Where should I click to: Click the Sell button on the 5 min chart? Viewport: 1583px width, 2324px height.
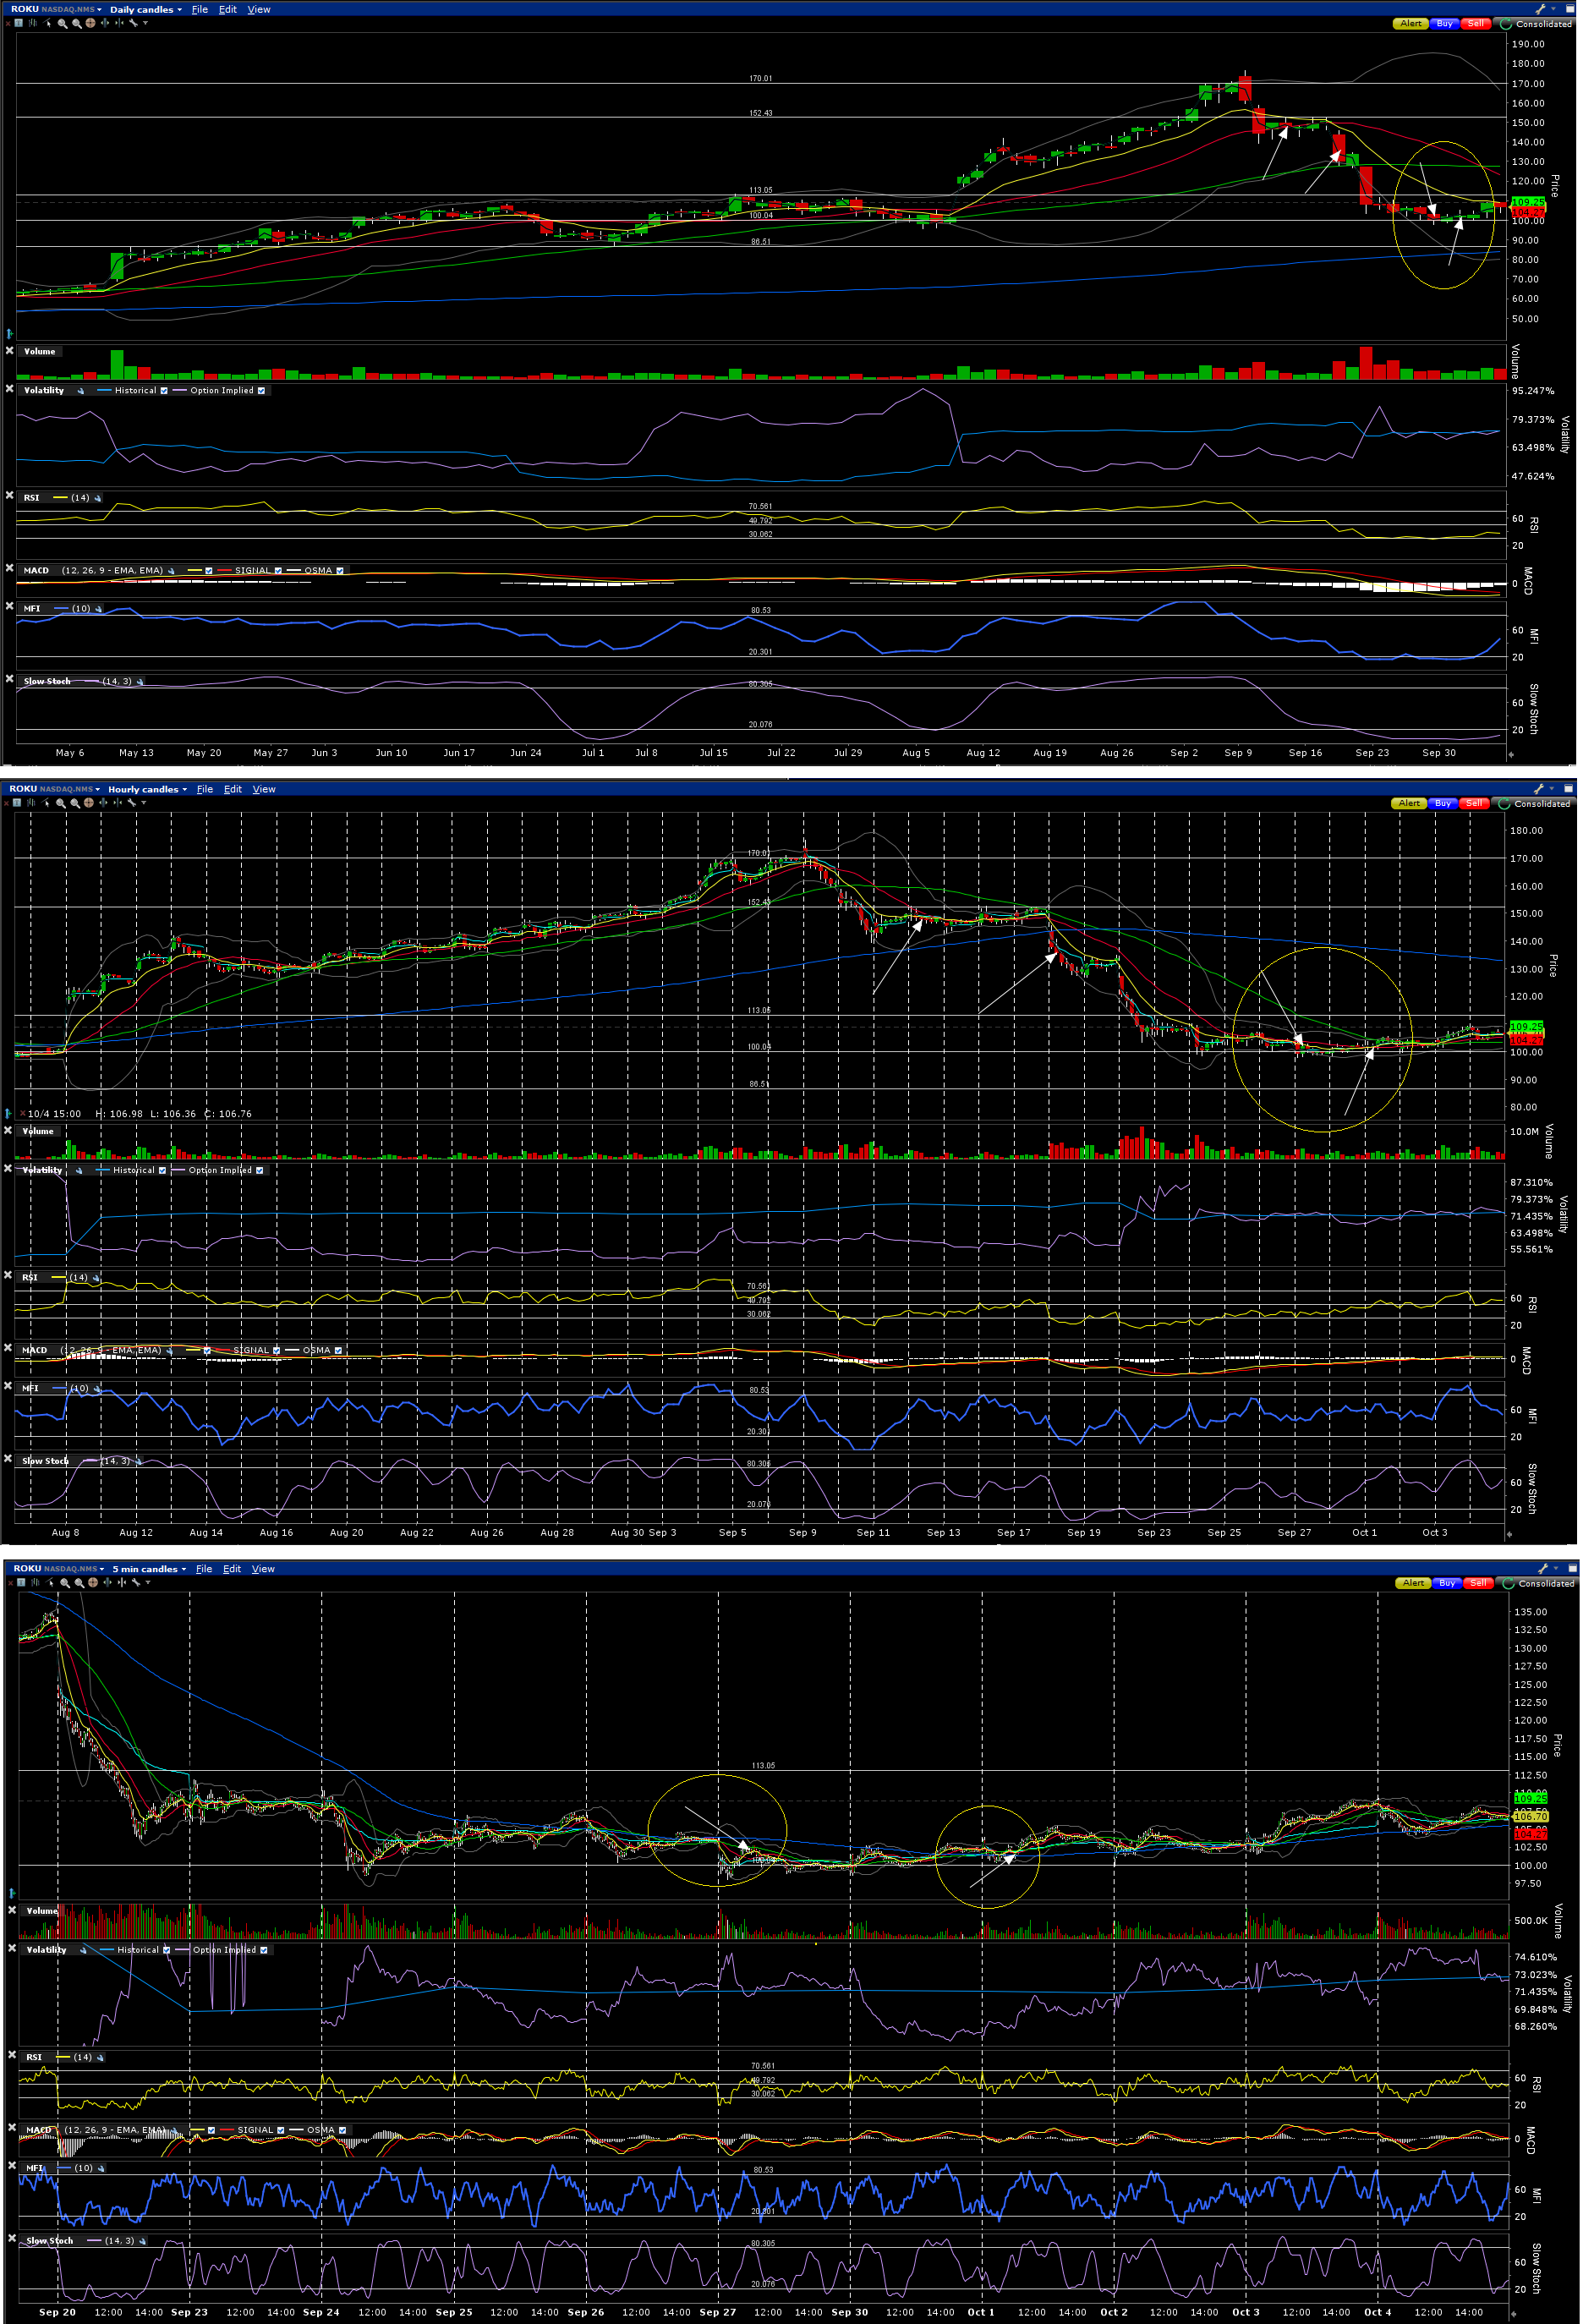pyautogui.click(x=1478, y=1584)
